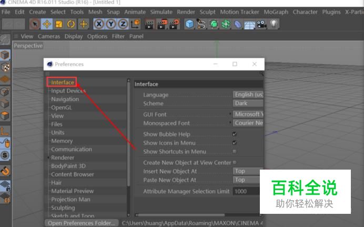Switch to Texture mode checker icon
Image resolution: width=364 pixels, height=227 pixels.
click(5, 67)
